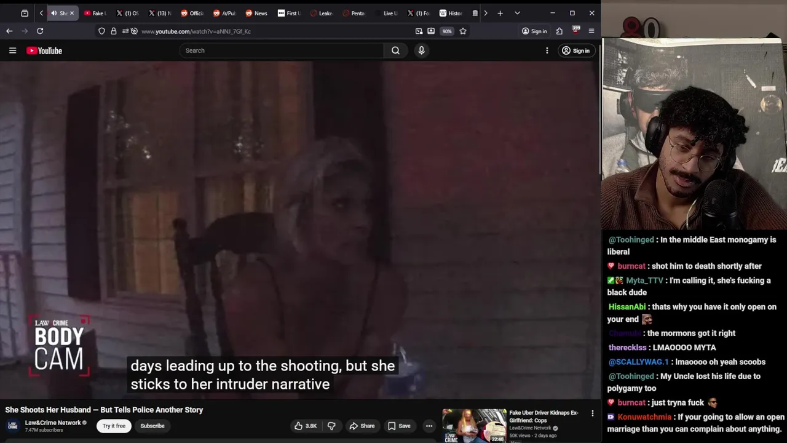787x443 pixels.
Task: Switch to the '(1) OS' X tab
Action: tap(127, 13)
